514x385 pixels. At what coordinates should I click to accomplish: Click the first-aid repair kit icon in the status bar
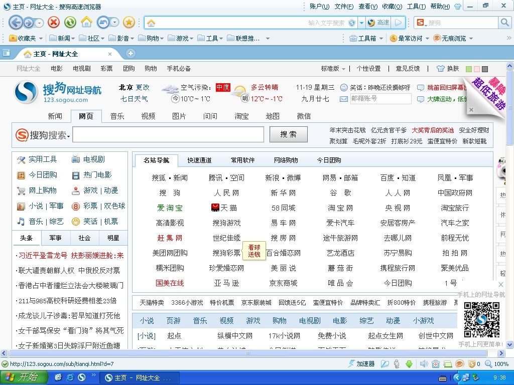436,364
